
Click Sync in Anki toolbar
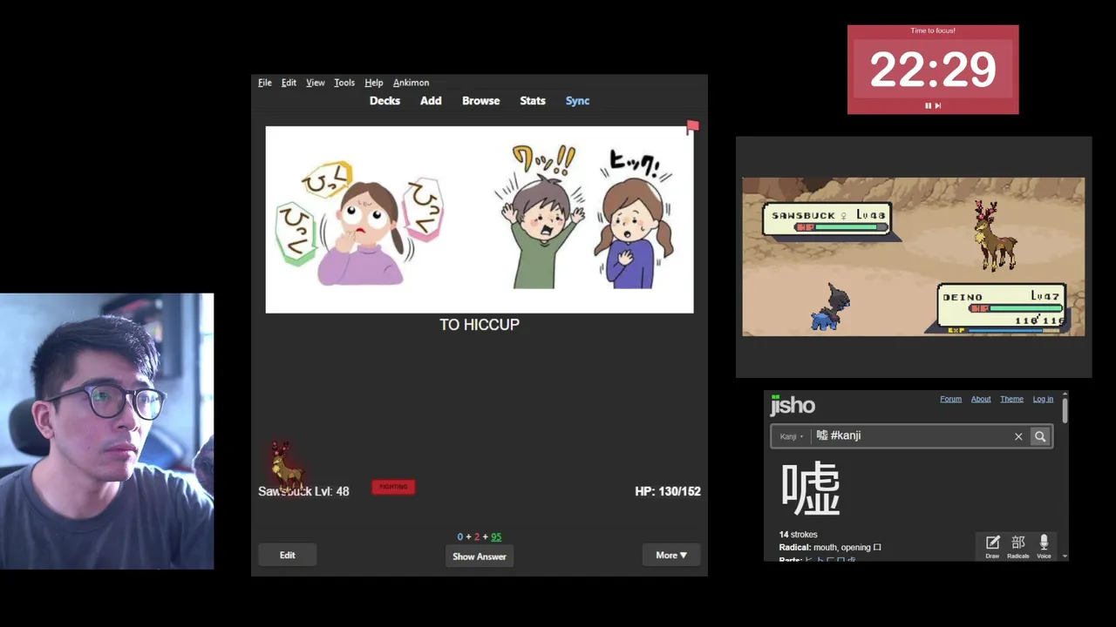(x=577, y=101)
